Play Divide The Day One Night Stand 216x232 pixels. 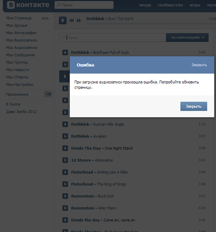65,148
